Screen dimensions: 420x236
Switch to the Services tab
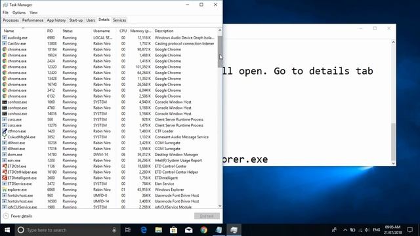pyautogui.click(x=119, y=20)
